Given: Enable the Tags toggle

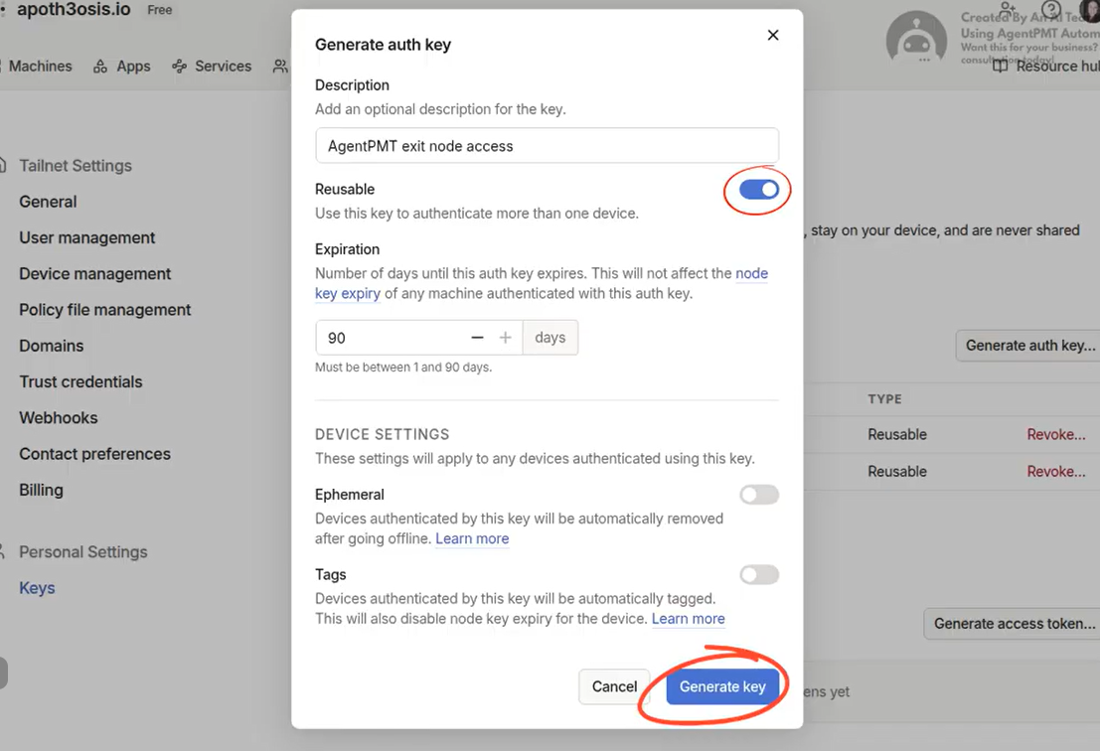Looking at the screenshot, I should click(x=758, y=574).
